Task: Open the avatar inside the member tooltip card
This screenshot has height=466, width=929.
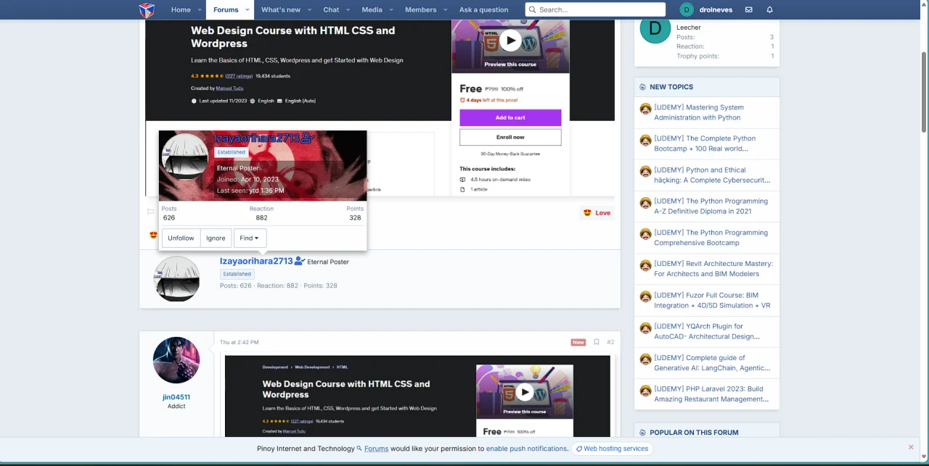Action: (185, 156)
